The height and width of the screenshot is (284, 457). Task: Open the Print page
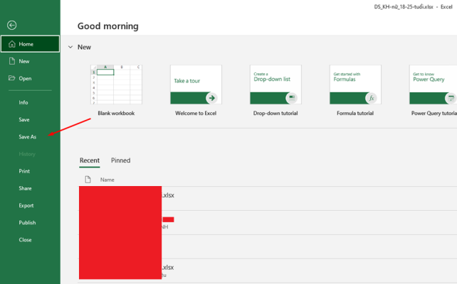[24, 171]
